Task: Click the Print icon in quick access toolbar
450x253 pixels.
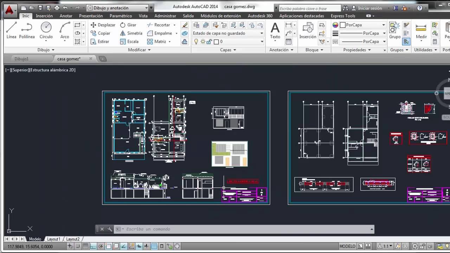Action: click(x=56, y=8)
